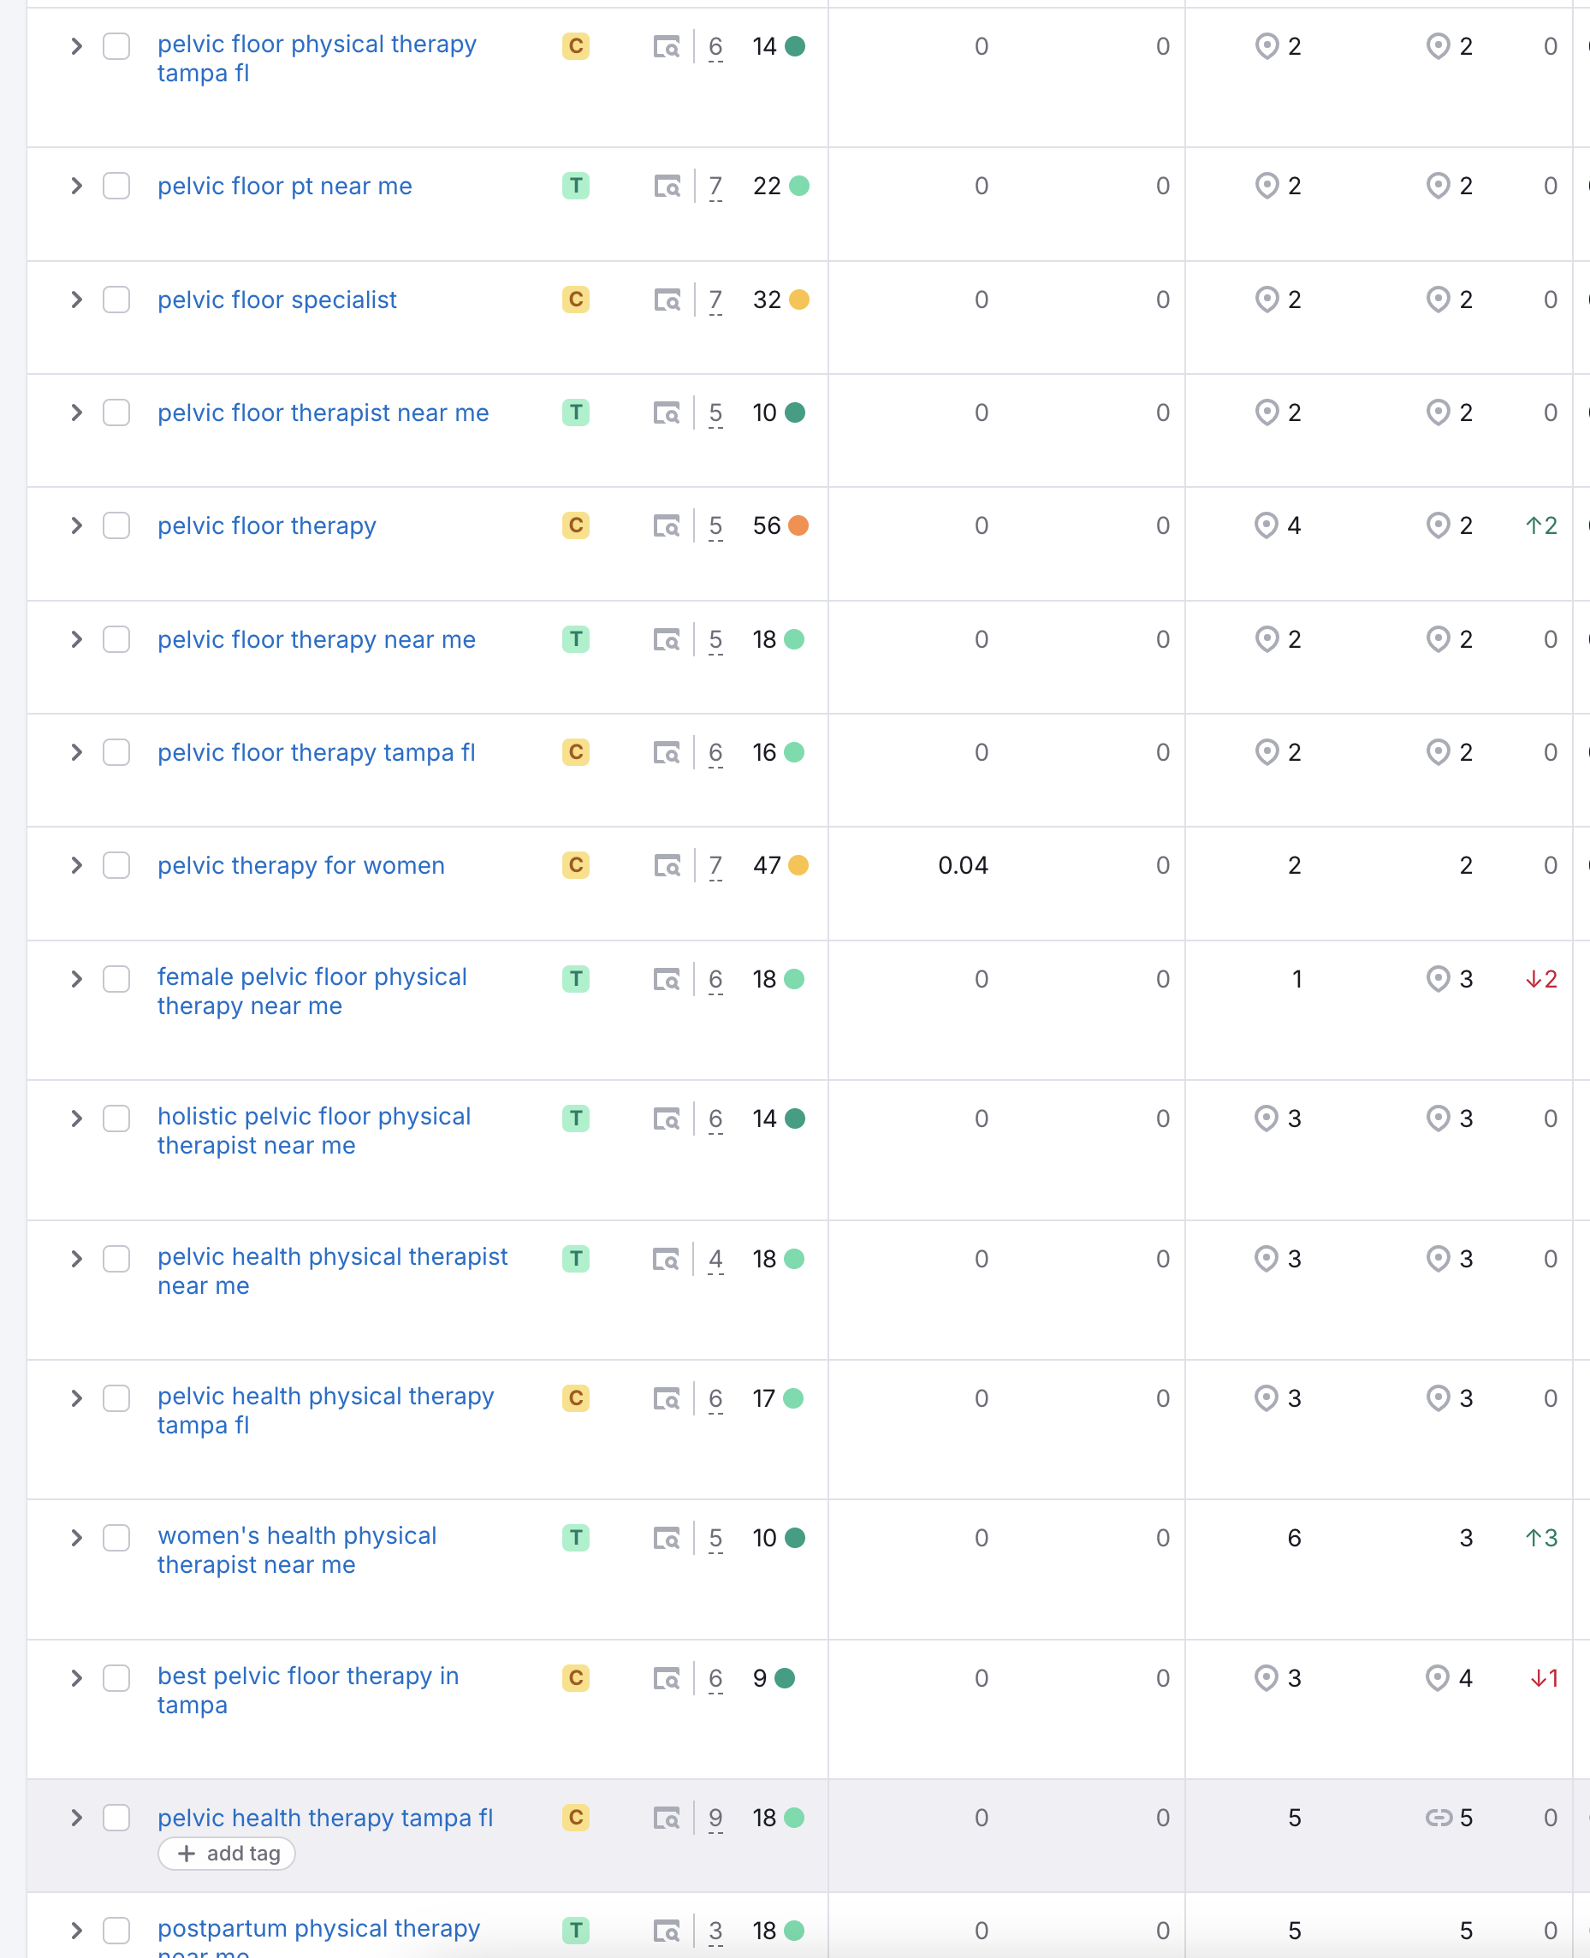Image resolution: width=1590 pixels, height=1958 pixels.
Task: Click the red ↓2 indicator for "female pelvic floor physical therapy near me"
Action: 1541,978
